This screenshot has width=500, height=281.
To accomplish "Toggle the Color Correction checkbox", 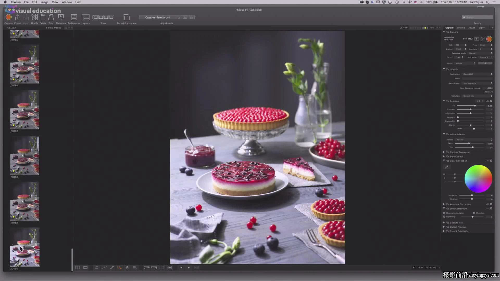I will coord(491,161).
